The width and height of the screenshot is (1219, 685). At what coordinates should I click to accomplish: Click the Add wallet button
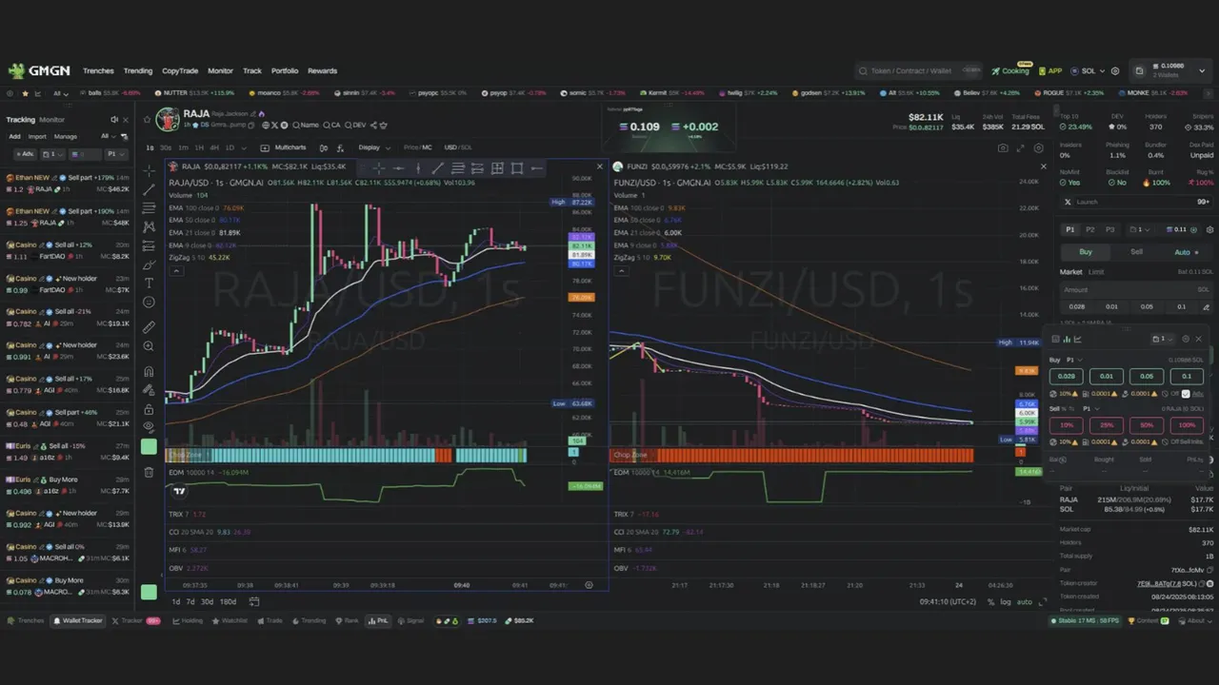[x=14, y=136]
